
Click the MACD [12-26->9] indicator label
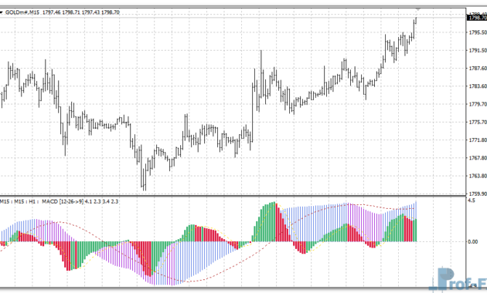pyautogui.click(x=63, y=202)
